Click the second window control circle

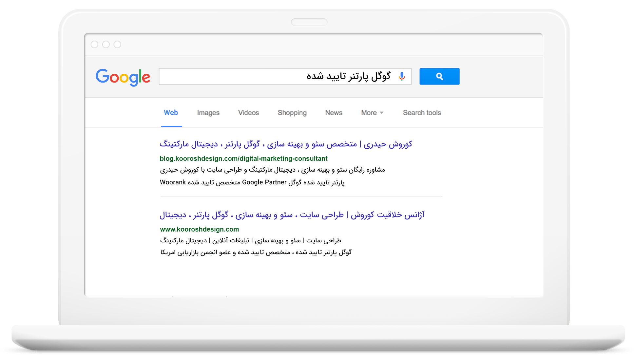coord(106,45)
